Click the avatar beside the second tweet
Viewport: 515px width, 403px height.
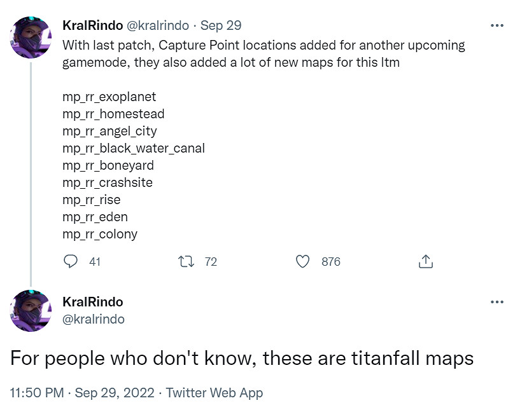tap(31, 311)
